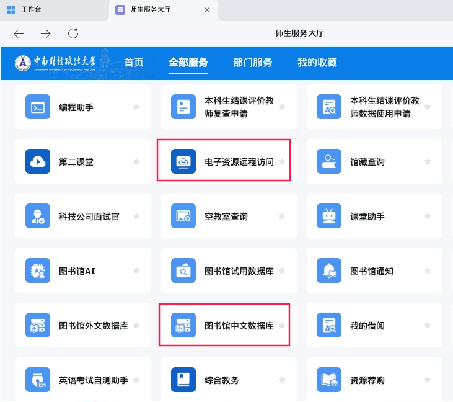Open the 电子资源远程访问 icon
The height and width of the screenshot is (402, 453).
[x=183, y=161]
